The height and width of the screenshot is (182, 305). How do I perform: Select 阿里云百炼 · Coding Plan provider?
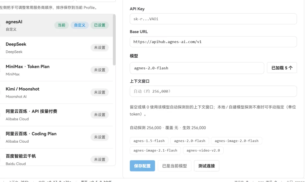click(x=56, y=137)
